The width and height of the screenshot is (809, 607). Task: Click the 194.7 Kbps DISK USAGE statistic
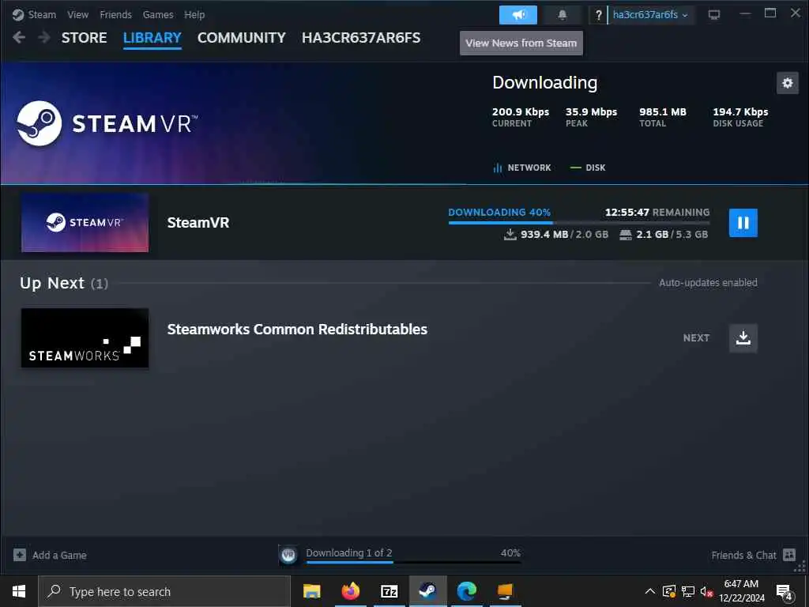tap(740, 117)
